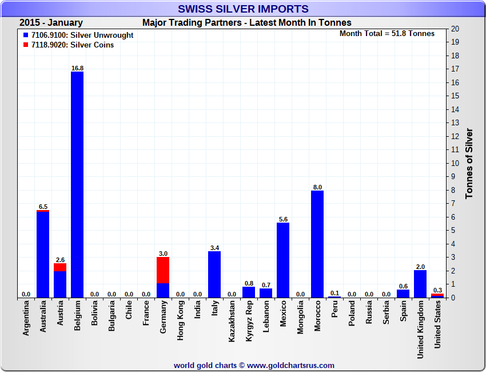Click the '3.0' value label above Germany
Image resolution: width=486 pixels, height=372 pixels.
pyautogui.click(x=163, y=254)
